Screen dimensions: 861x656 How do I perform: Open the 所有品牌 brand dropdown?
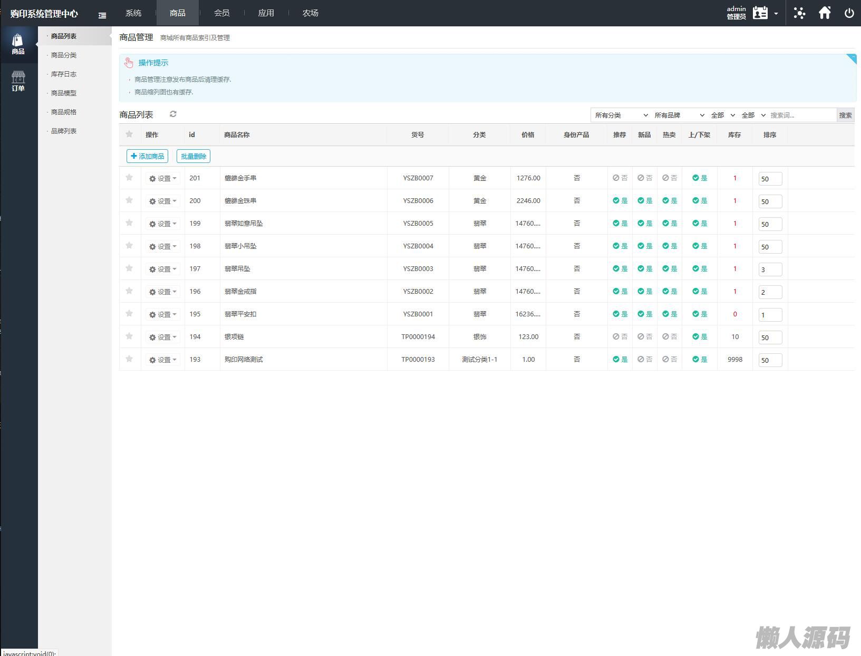click(679, 115)
